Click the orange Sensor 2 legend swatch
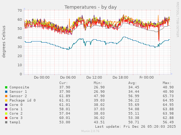Viewport: 181px width, 135px height. (6, 96)
